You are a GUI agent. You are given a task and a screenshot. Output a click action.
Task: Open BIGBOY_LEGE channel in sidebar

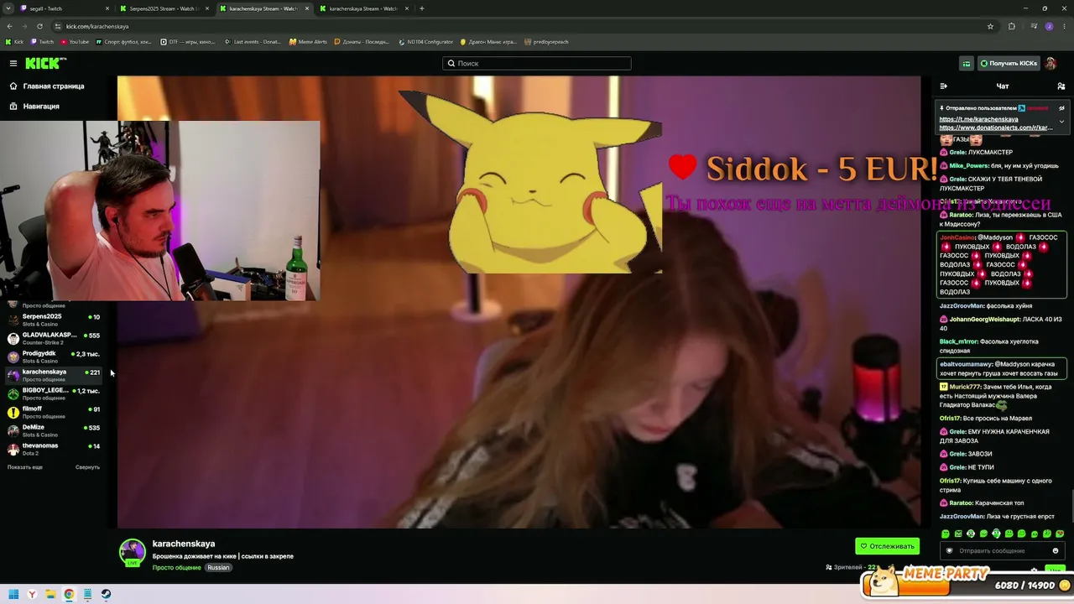click(55, 393)
